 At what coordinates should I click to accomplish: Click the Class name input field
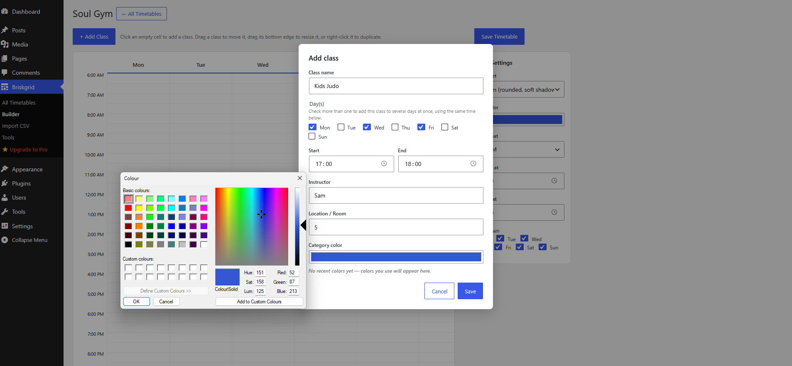[x=396, y=86]
